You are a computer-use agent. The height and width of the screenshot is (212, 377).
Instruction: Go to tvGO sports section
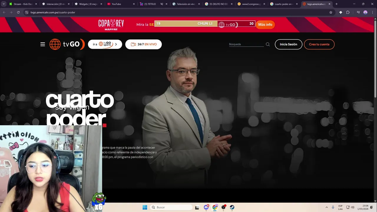(105, 44)
